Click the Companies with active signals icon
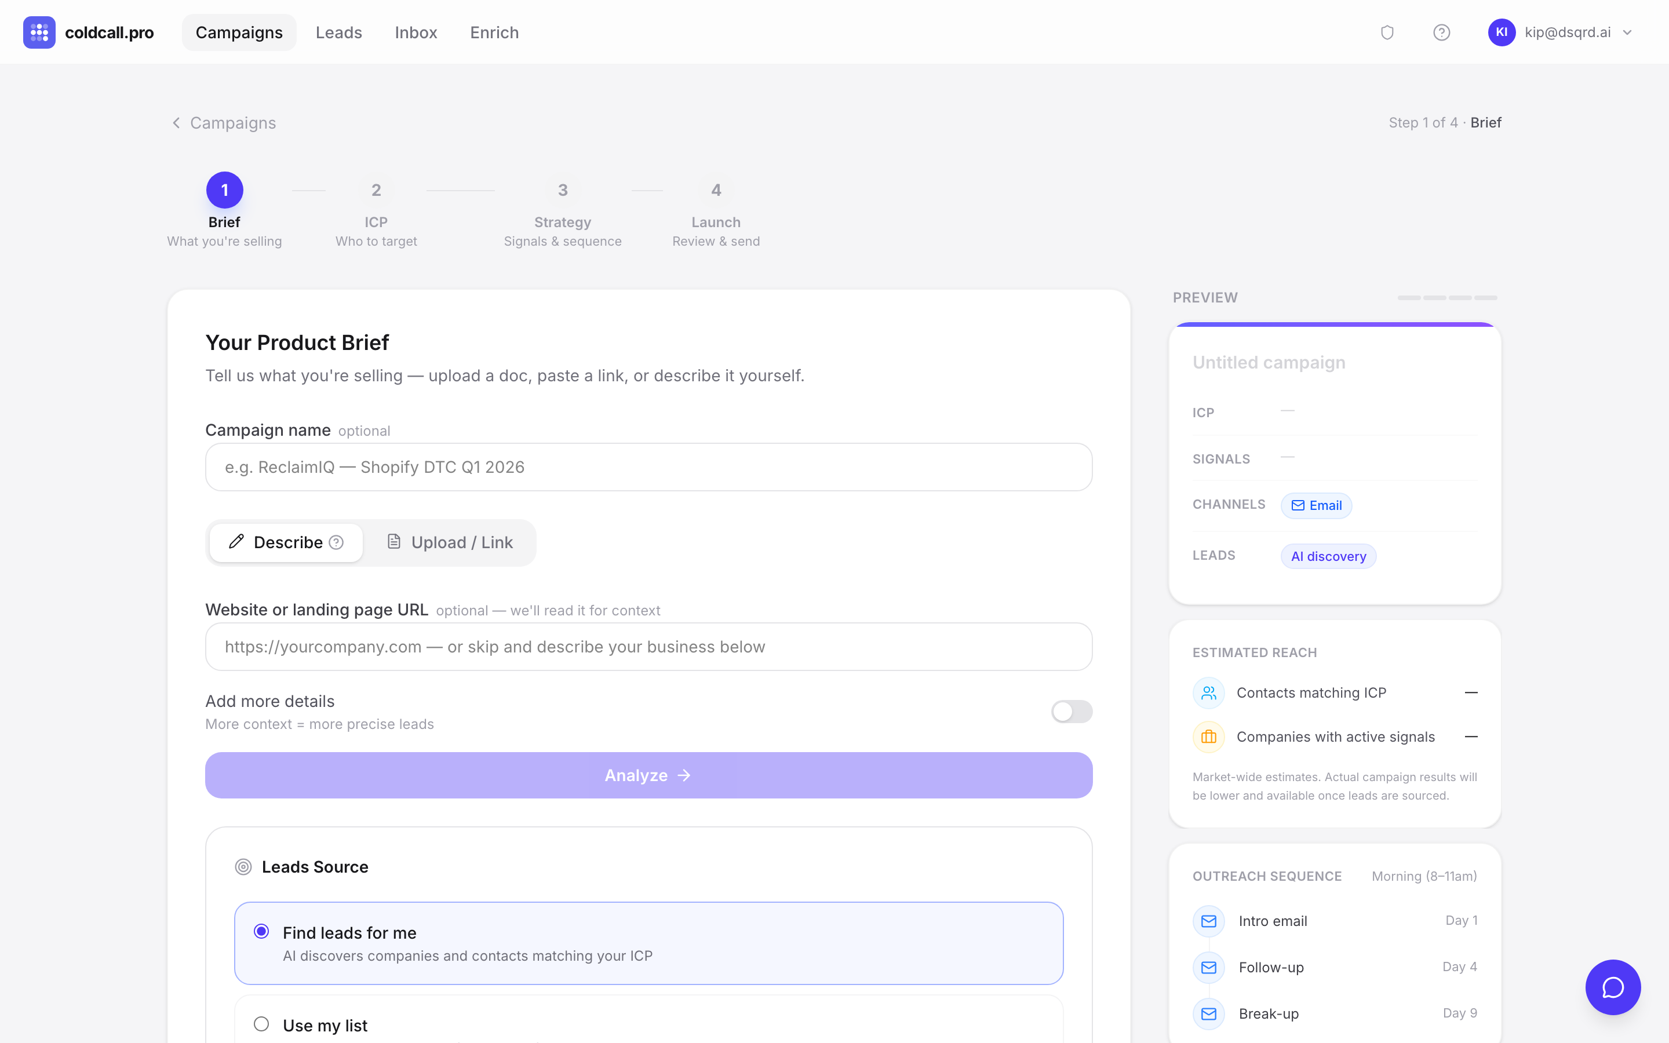This screenshot has width=1669, height=1043. (1208, 736)
